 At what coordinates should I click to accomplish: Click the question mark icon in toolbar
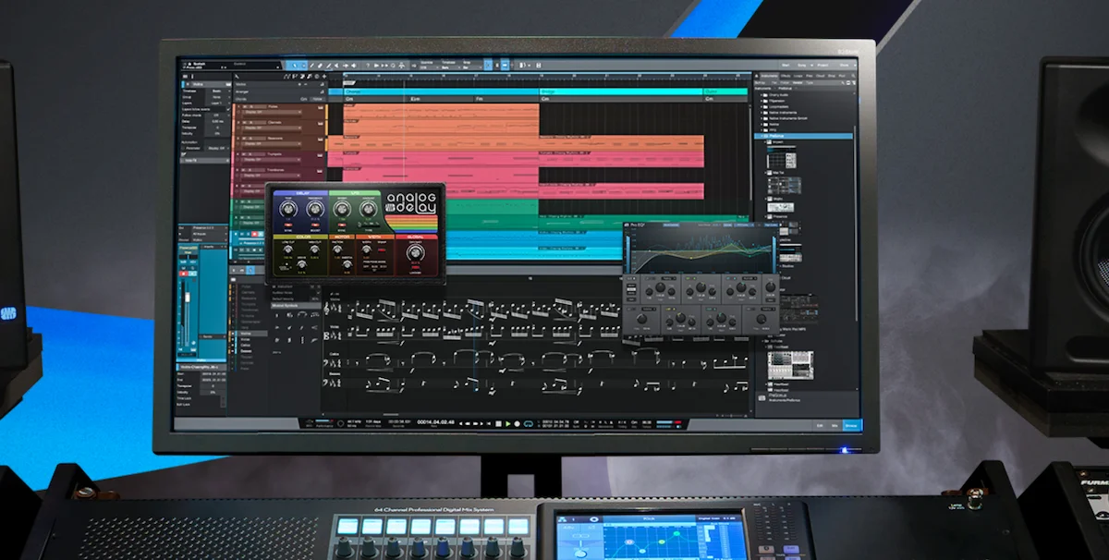(x=368, y=66)
